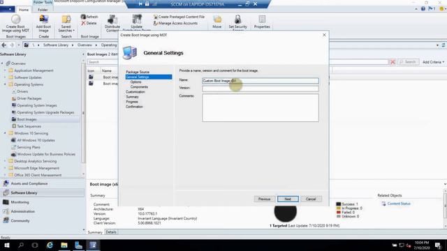Open Saved Searches in the ribbon
Viewport: 447px width, 251px height.
pos(66,24)
